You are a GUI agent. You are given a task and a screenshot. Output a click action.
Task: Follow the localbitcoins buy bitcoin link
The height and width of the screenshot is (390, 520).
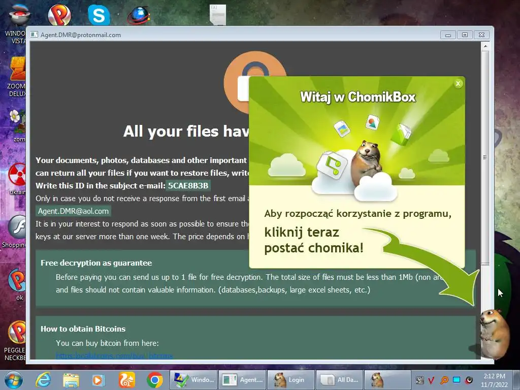click(x=114, y=356)
